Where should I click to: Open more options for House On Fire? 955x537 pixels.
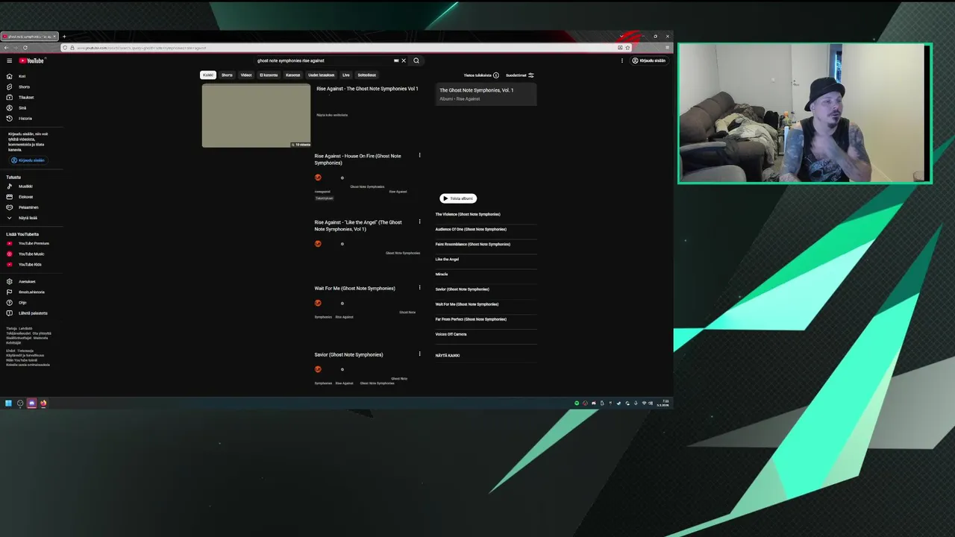coord(419,155)
